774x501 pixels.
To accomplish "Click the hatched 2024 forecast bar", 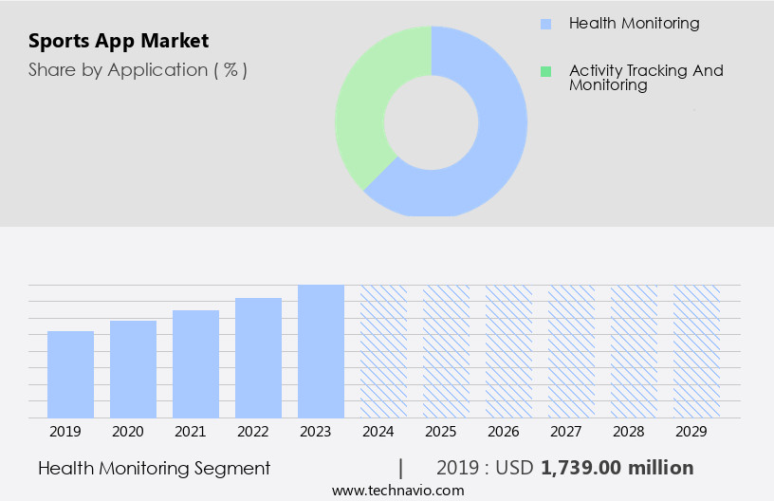I will [383, 351].
